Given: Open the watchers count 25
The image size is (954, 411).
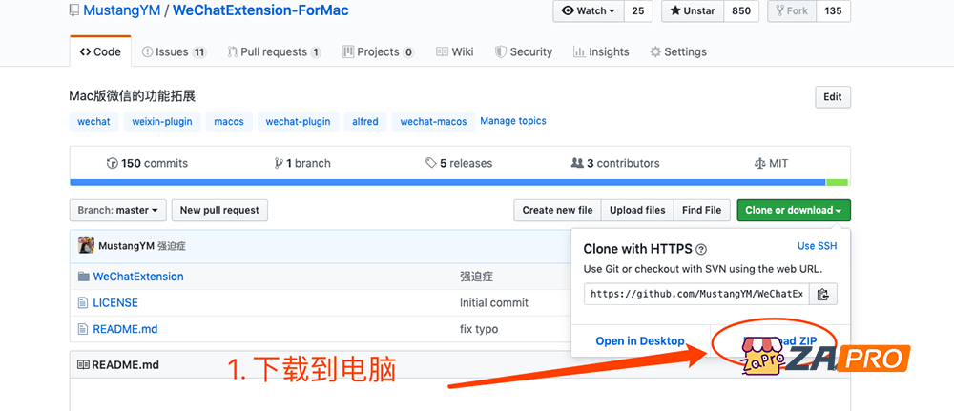Looking at the screenshot, I should click(x=638, y=10).
